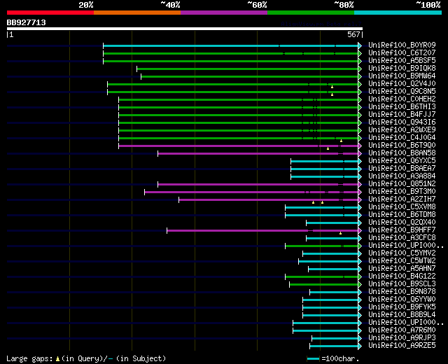448x364 pixels.
Task: Click the UniRef100_B9HFF7 label
Action: [402, 230]
